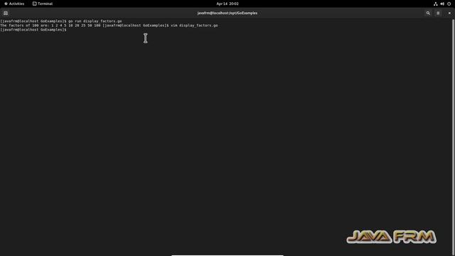Open the clock showing Apr 14 20:02
The width and height of the screenshot is (455, 256).
coord(227,4)
